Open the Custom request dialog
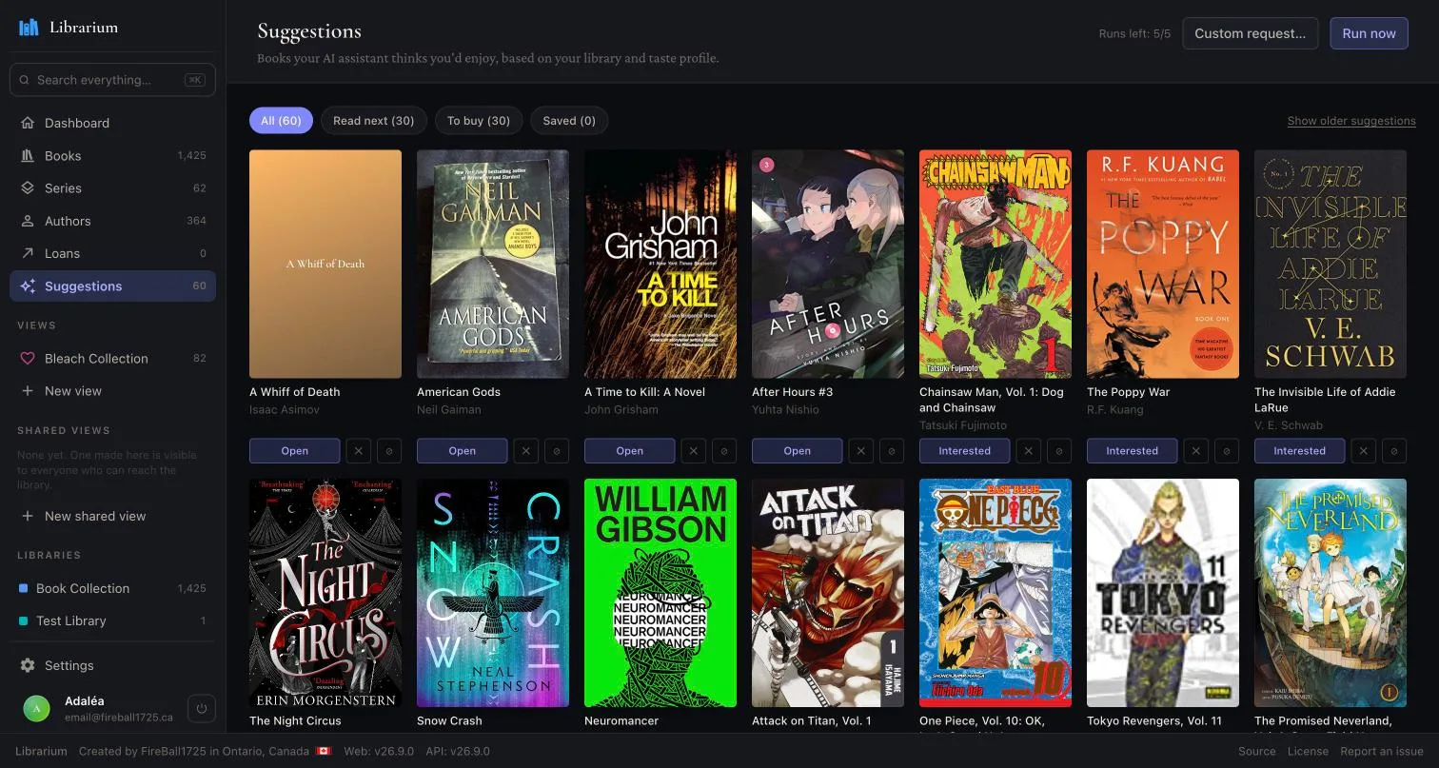Image resolution: width=1439 pixels, height=768 pixels. [1251, 33]
